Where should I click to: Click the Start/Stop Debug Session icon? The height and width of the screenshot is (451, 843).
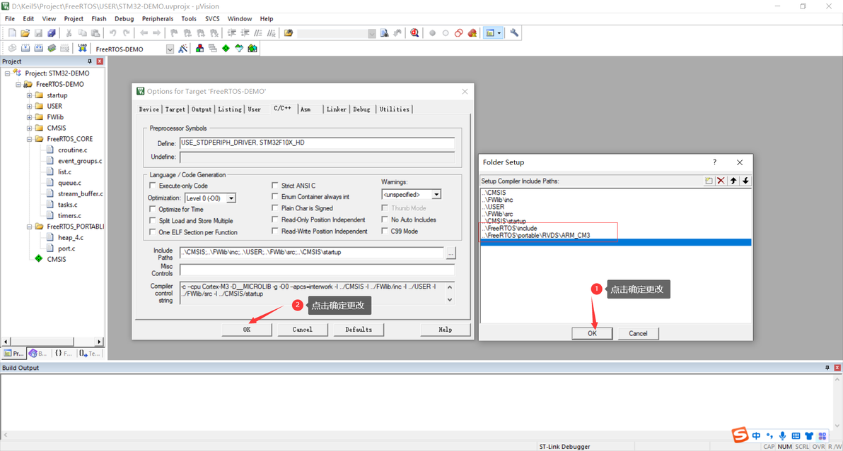pos(414,32)
